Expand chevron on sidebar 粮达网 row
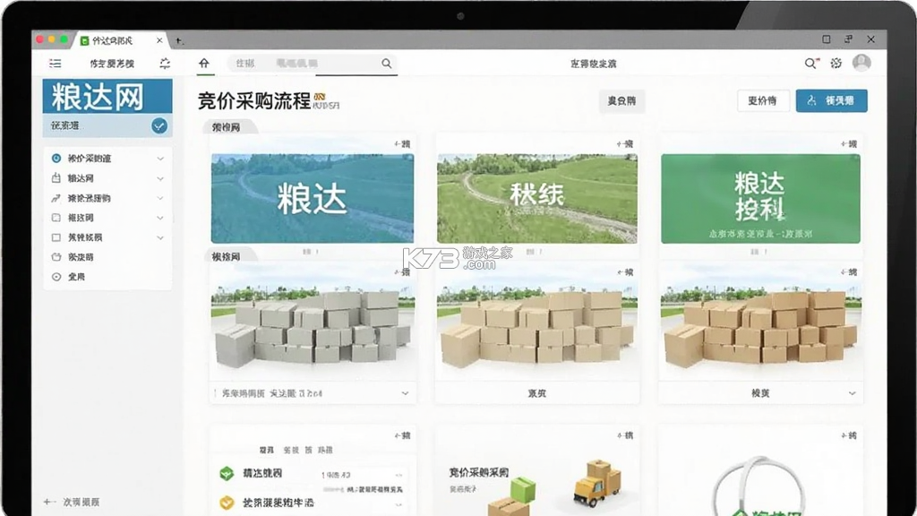This screenshot has height=516, width=917. pyautogui.click(x=160, y=178)
